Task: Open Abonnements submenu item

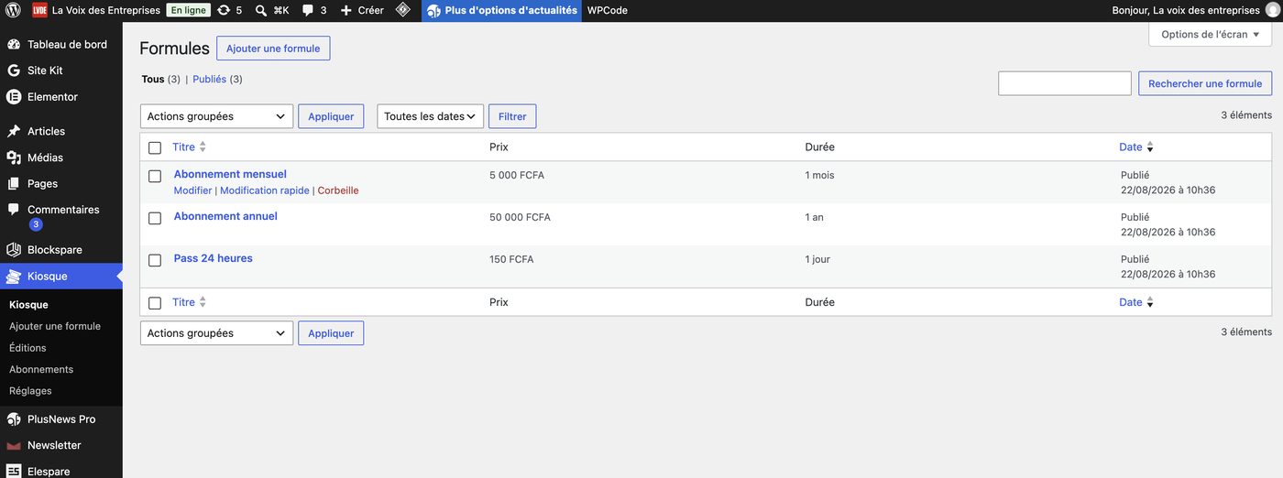Action: tap(41, 369)
